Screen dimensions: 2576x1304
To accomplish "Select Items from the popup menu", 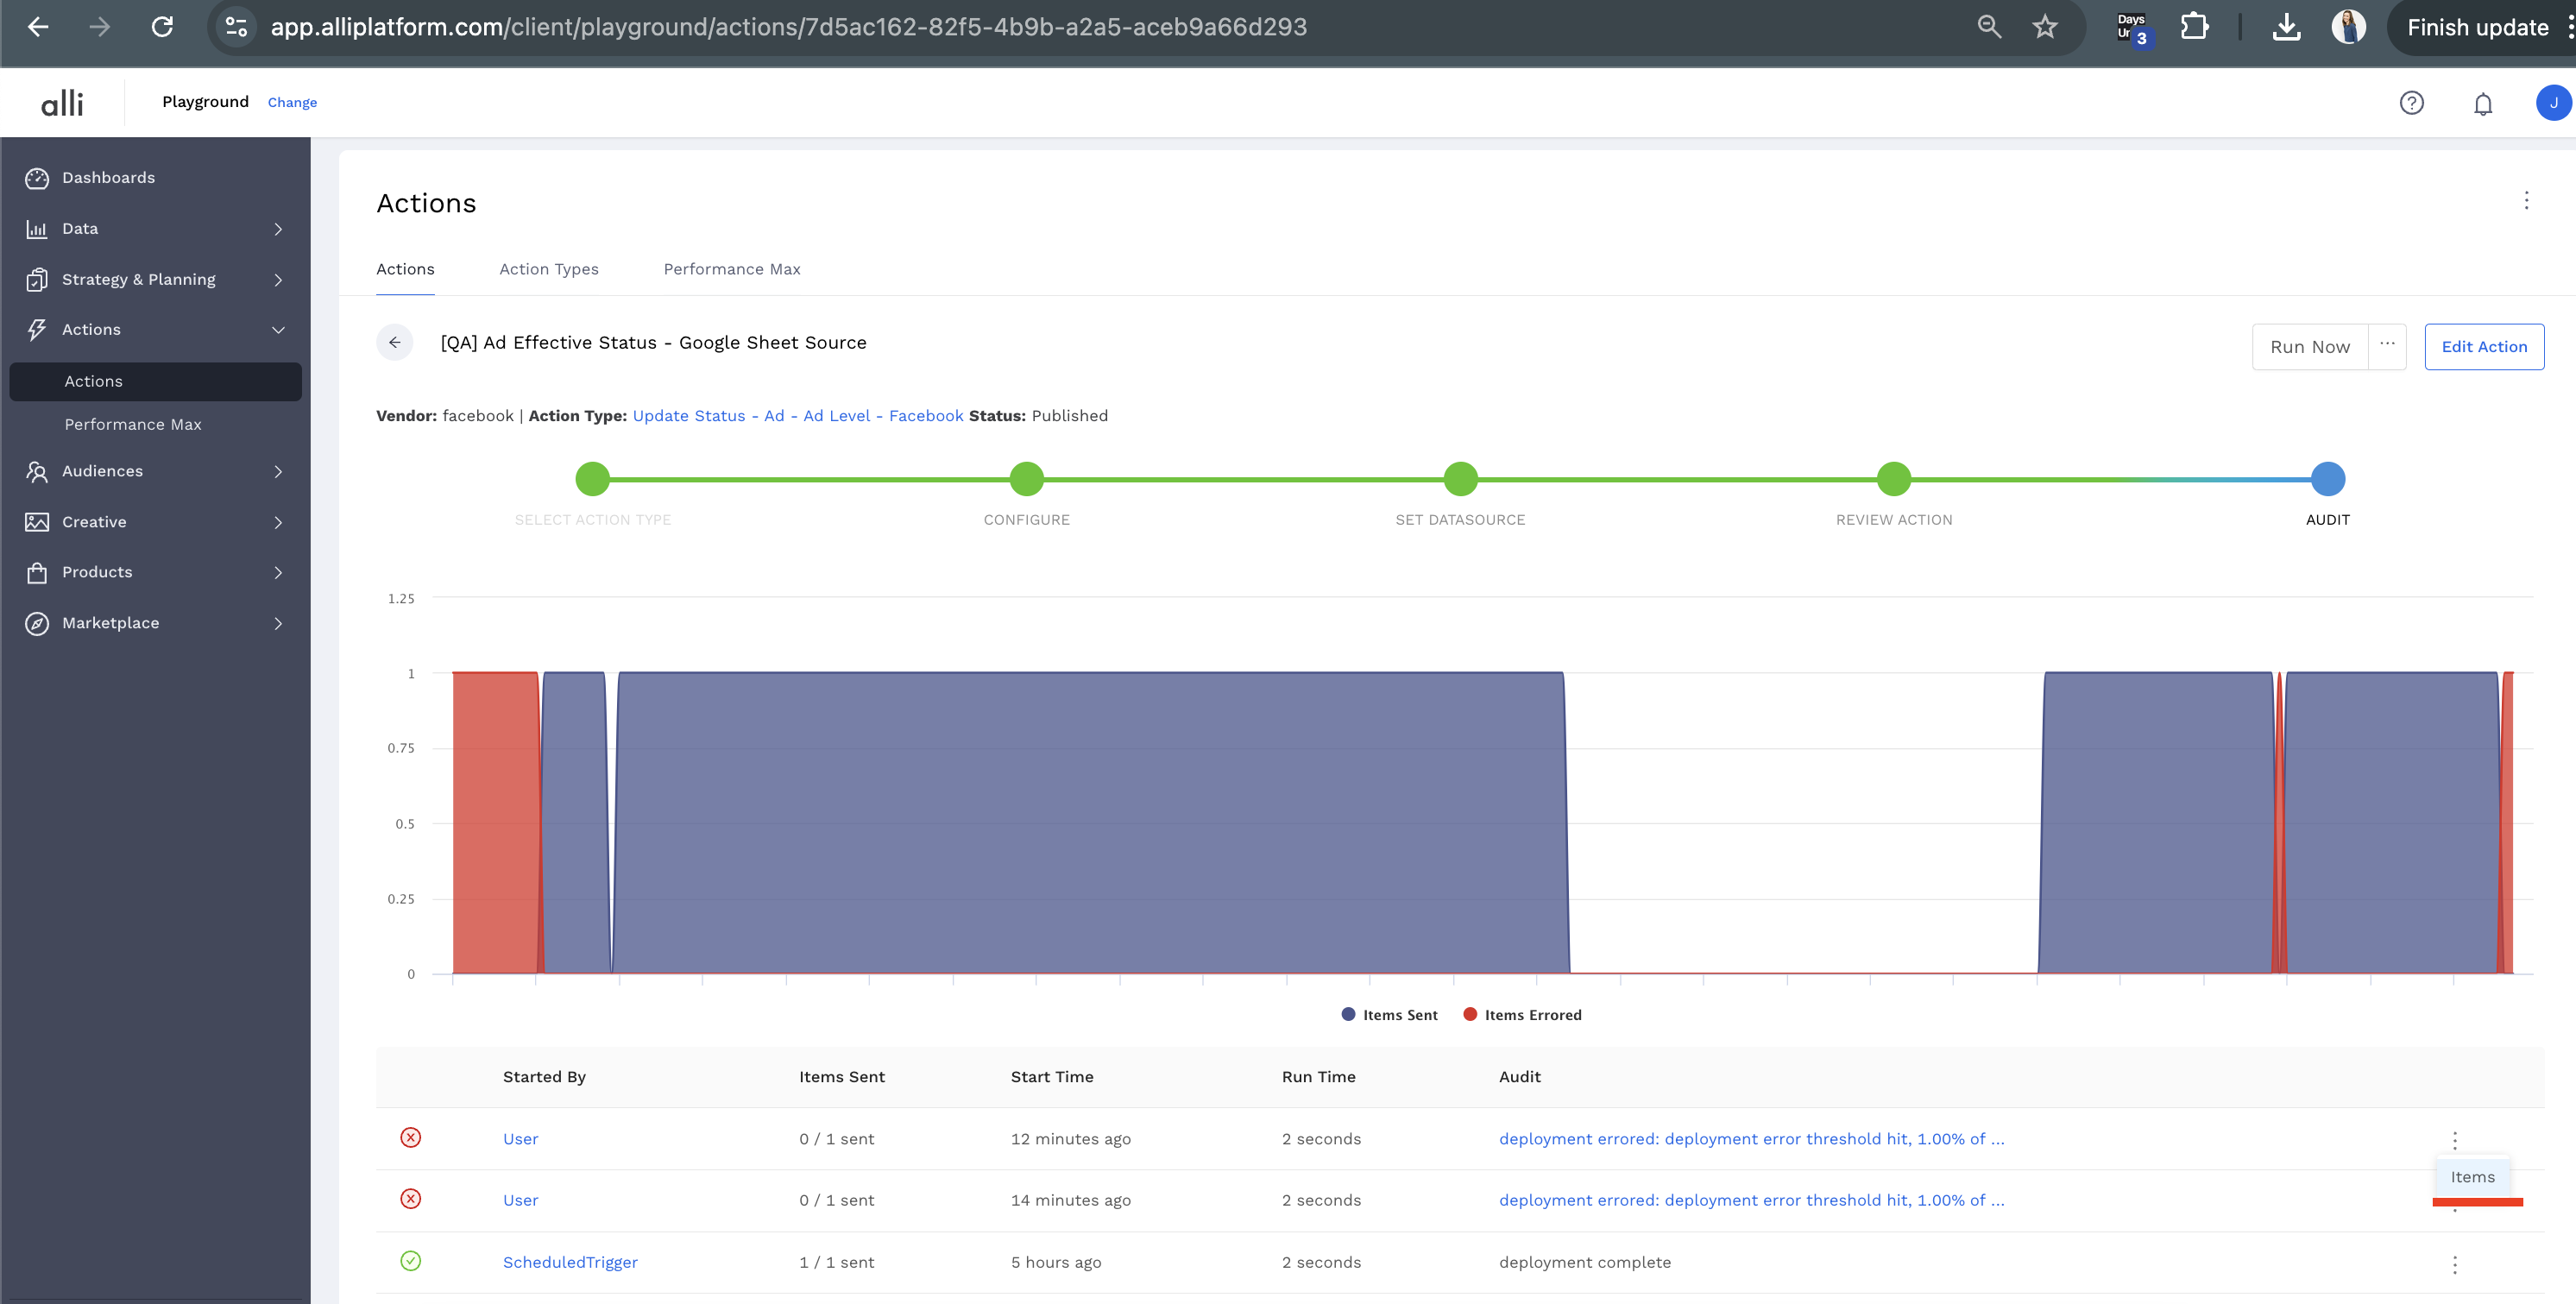I will 2472,1177.
